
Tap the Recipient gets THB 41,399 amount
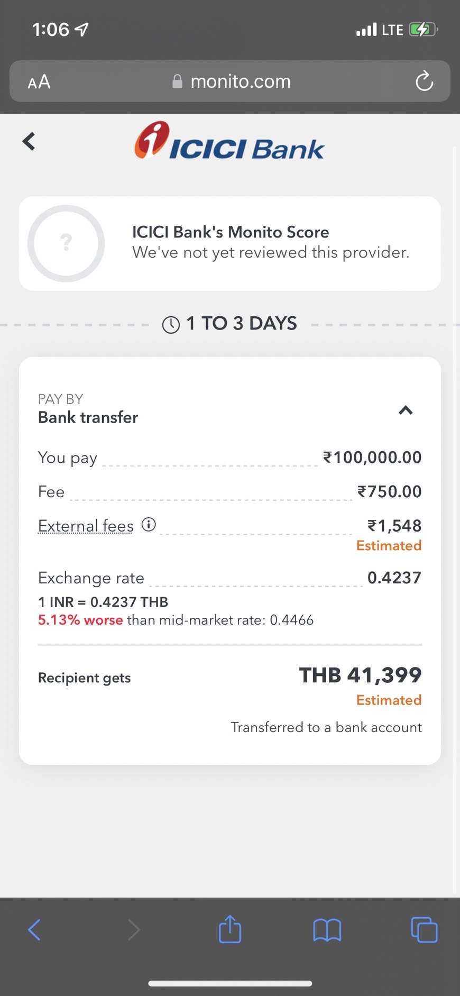360,675
